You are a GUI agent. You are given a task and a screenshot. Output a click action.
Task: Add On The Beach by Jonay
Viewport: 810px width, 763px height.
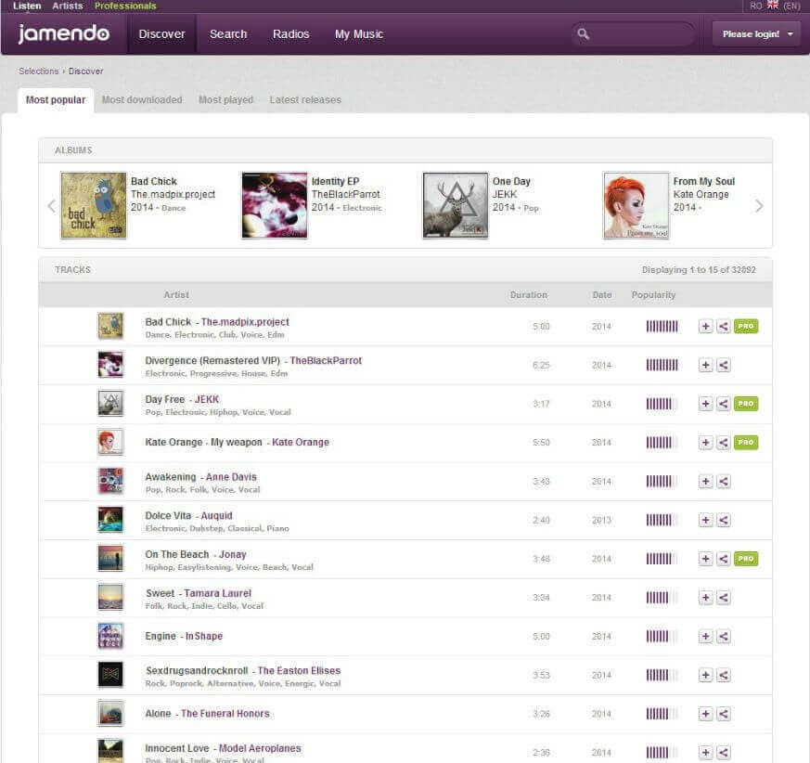706,559
